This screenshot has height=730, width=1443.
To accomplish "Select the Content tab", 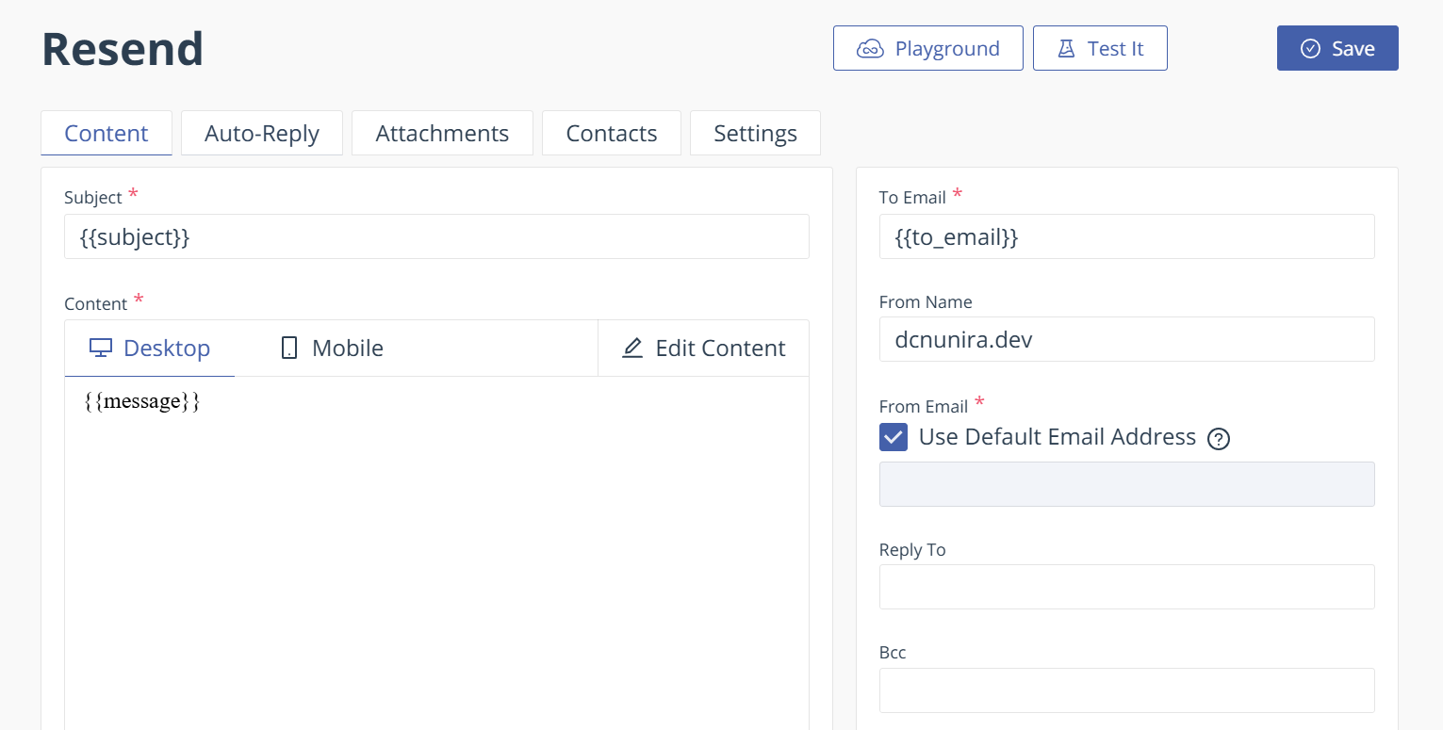I will click(x=107, y=134).
